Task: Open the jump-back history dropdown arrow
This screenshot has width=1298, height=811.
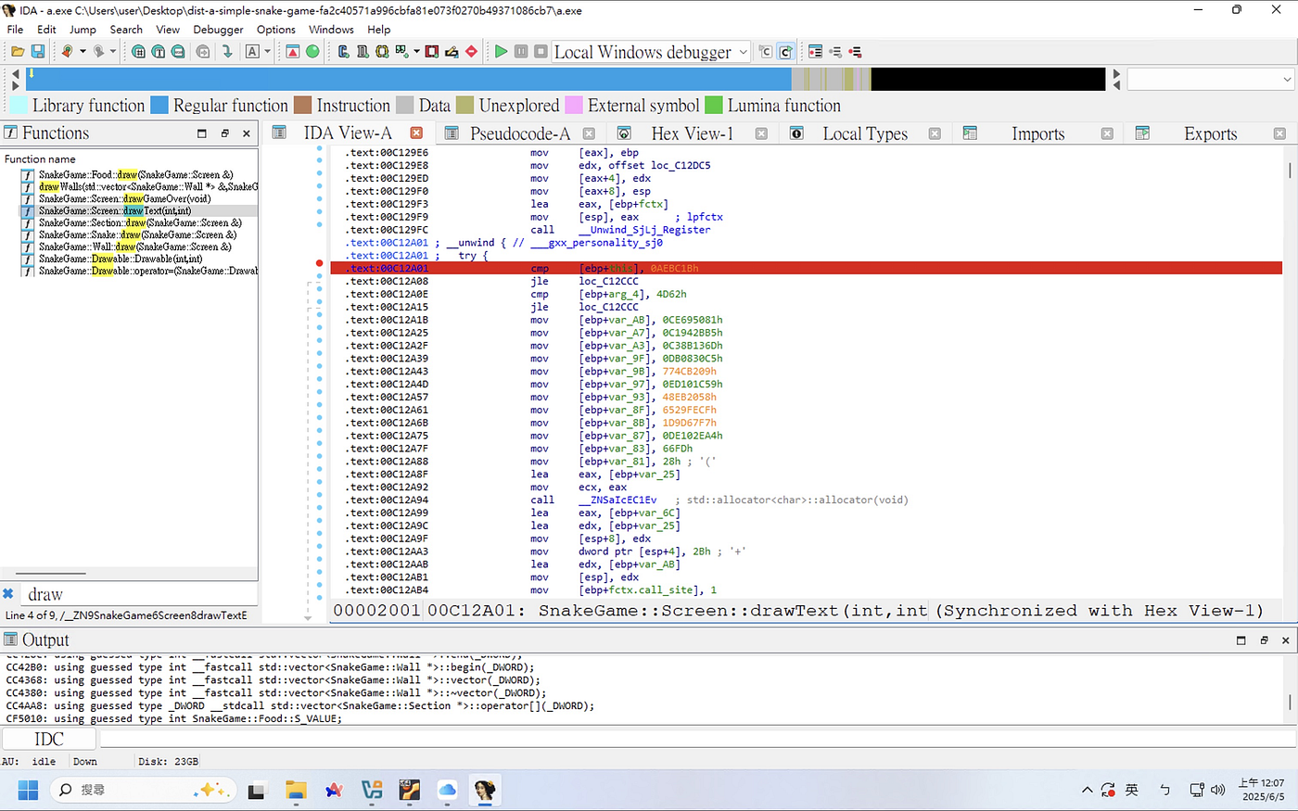Action: (83, 52)
